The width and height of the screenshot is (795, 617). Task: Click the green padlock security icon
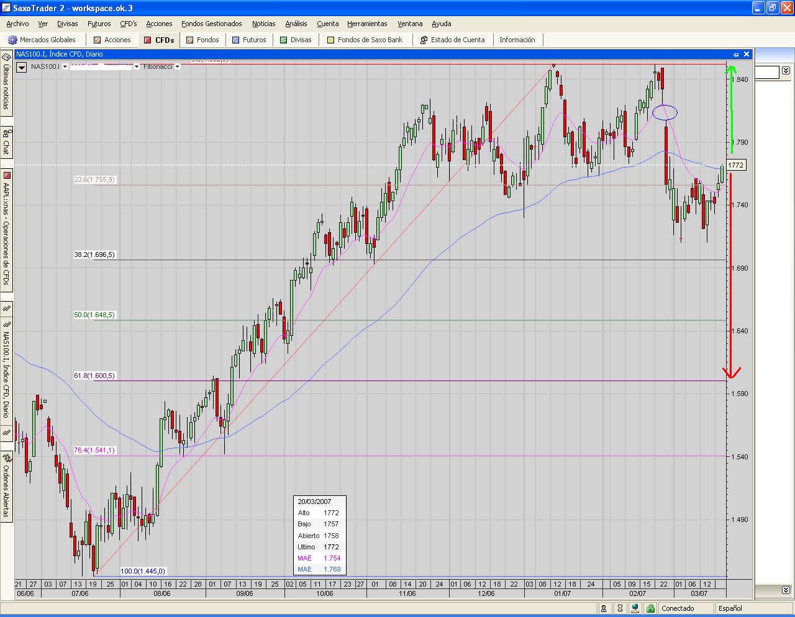pos(650,608)
